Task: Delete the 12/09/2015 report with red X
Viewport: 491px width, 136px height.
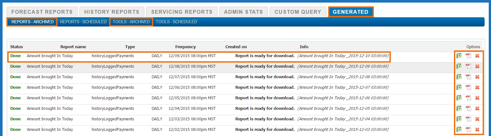Action: (477, 56)
